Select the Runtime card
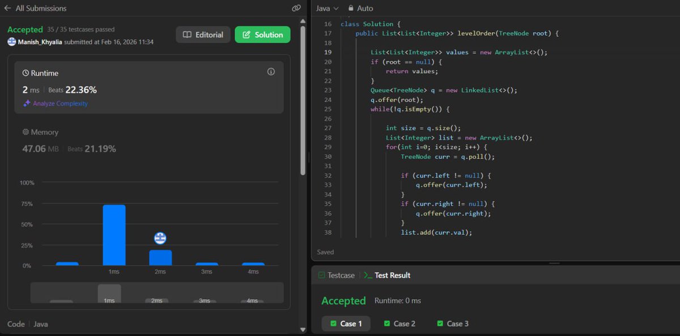 tap(149, 87)
